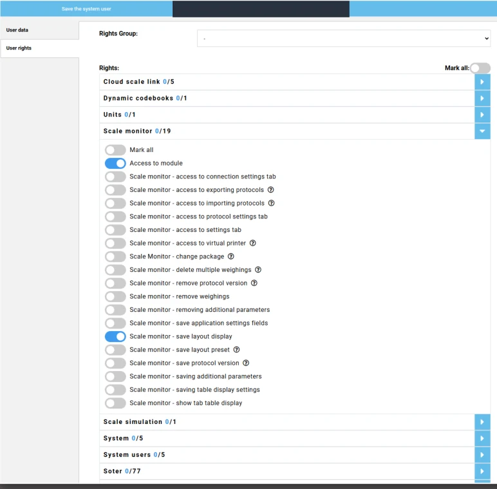Enable access to virtual printer switch
Screen dimensions: 497x489
[115, 243]
